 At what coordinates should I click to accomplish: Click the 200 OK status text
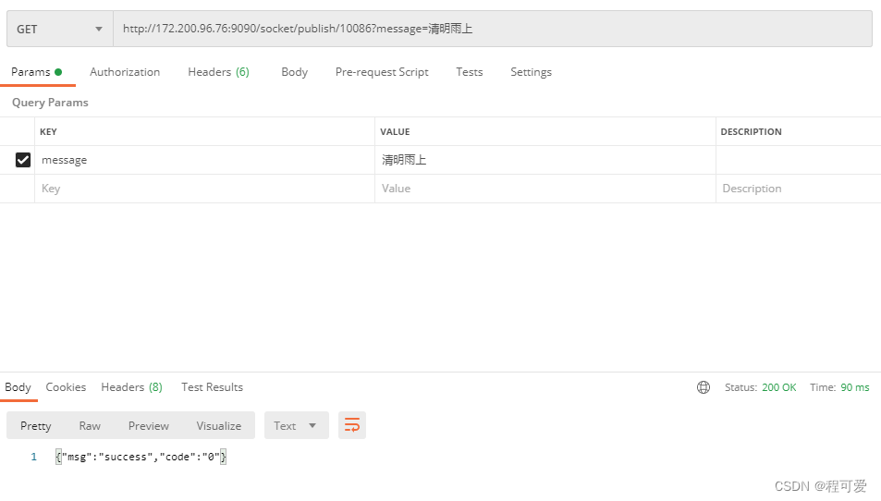click(x=778, y=387)
